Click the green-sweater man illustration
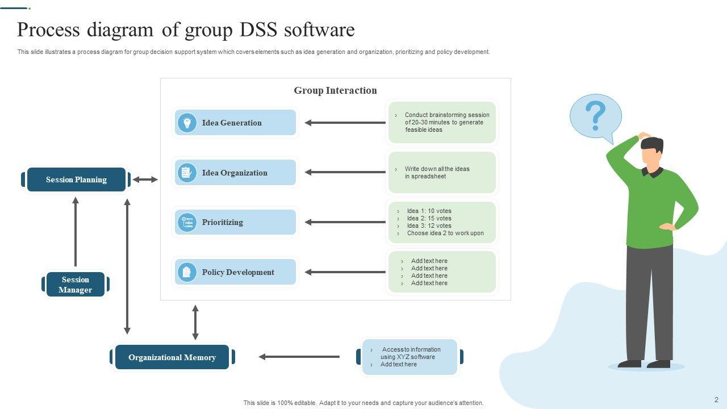Image resolution: width=727 pixels, height=409 pixels. point(651,250)
